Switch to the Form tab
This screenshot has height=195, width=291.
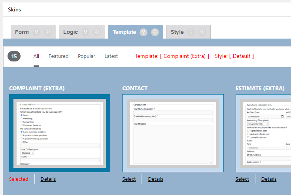click(22, 32)
